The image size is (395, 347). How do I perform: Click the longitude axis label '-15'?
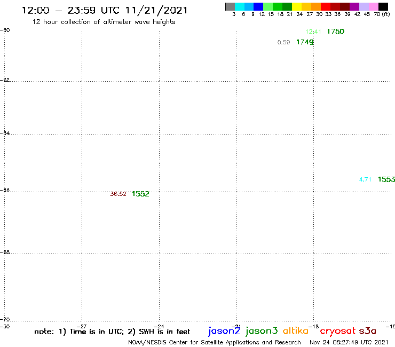391,326
